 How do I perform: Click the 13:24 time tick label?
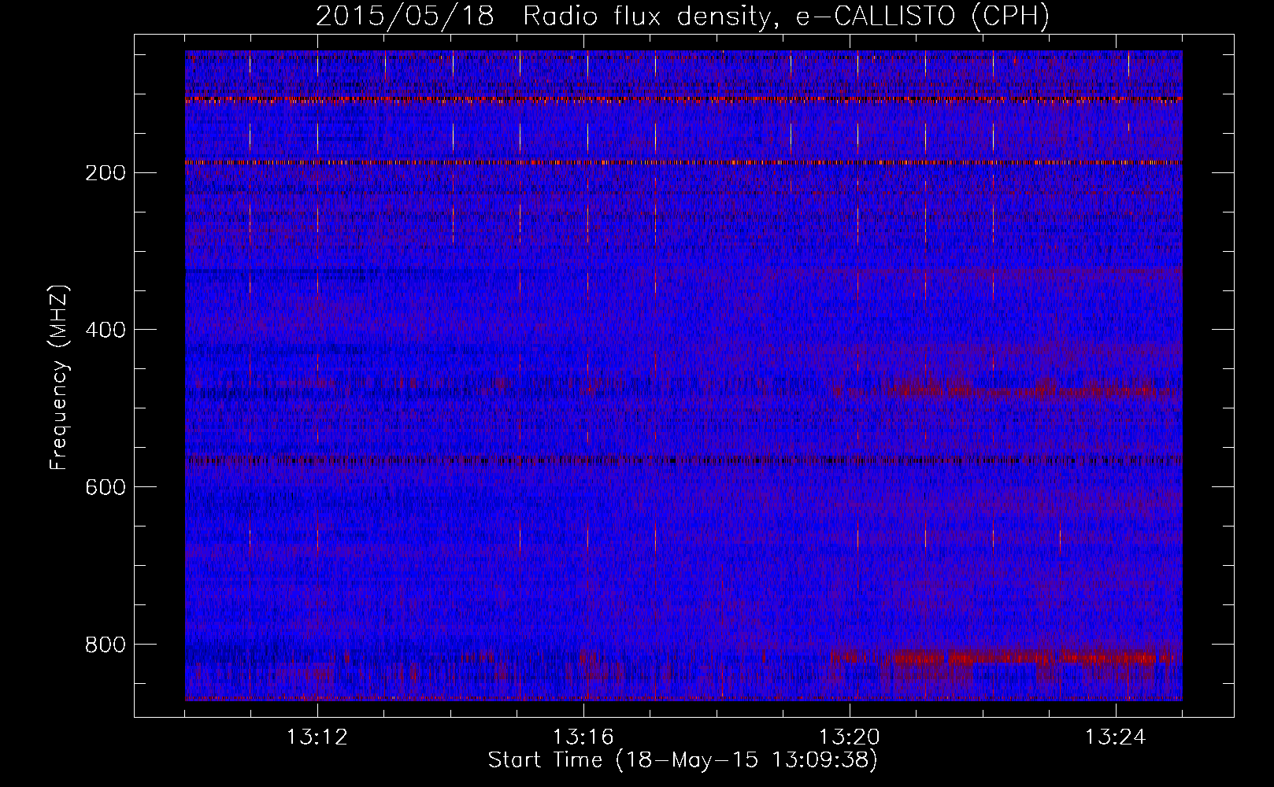pos(1116,737)
